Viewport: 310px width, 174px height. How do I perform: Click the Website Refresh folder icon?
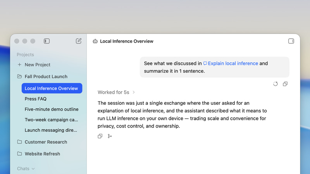click(x=19, y=154)
